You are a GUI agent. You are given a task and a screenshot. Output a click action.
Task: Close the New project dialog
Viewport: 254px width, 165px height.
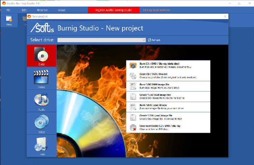coord(225,16)
